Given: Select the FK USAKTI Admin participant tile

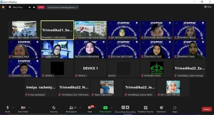Looking at the screenshot, I should click(x=156, y=68).
